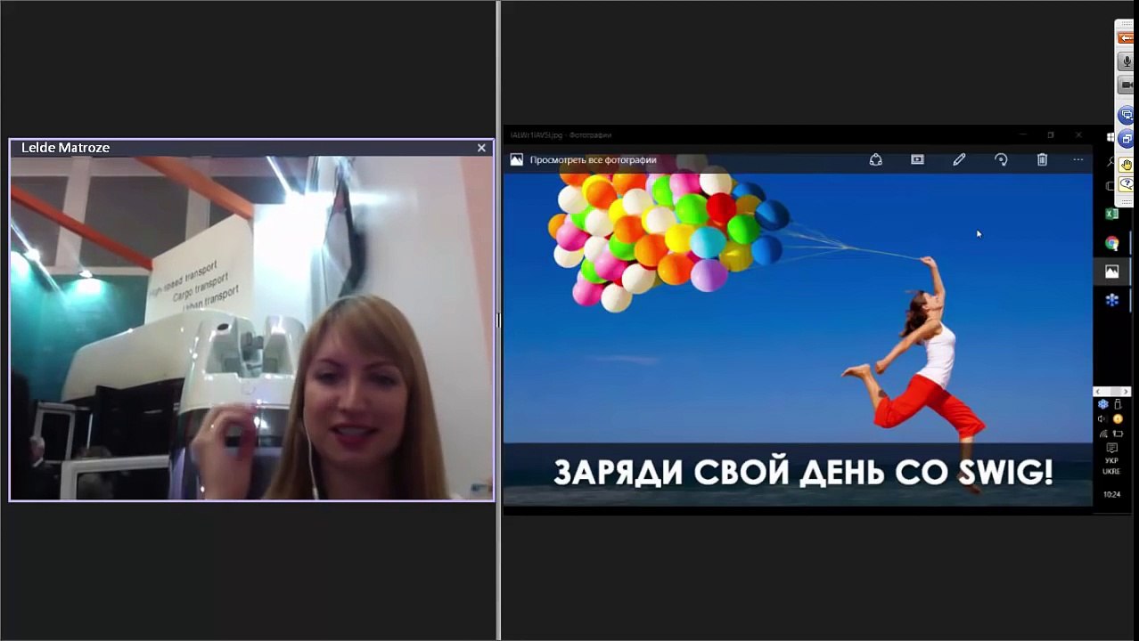Image resolution: width=1139 pixels, height=641 pixels.
Task: Click the left arrow of tray scrollbar
Action: [1098, 392]
